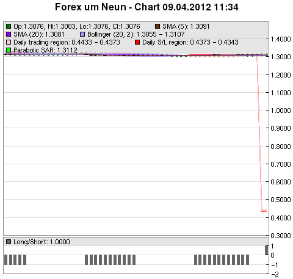Click the 1.3000 y-axis label
Viewport: 293px width, 279px height.
pos(281,57)
